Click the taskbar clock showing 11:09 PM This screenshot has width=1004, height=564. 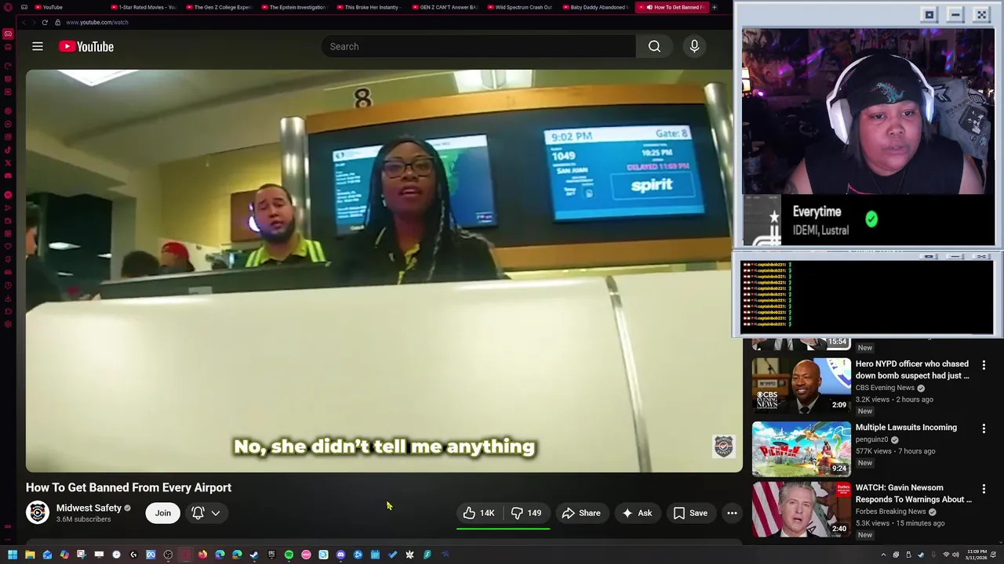click(977, 555)
